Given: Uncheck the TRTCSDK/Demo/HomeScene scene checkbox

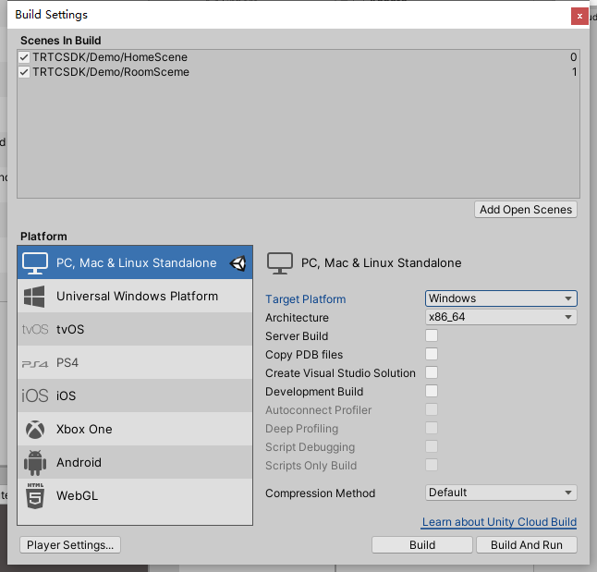Looking at the screenshot, I should click(x=24, y=57).
